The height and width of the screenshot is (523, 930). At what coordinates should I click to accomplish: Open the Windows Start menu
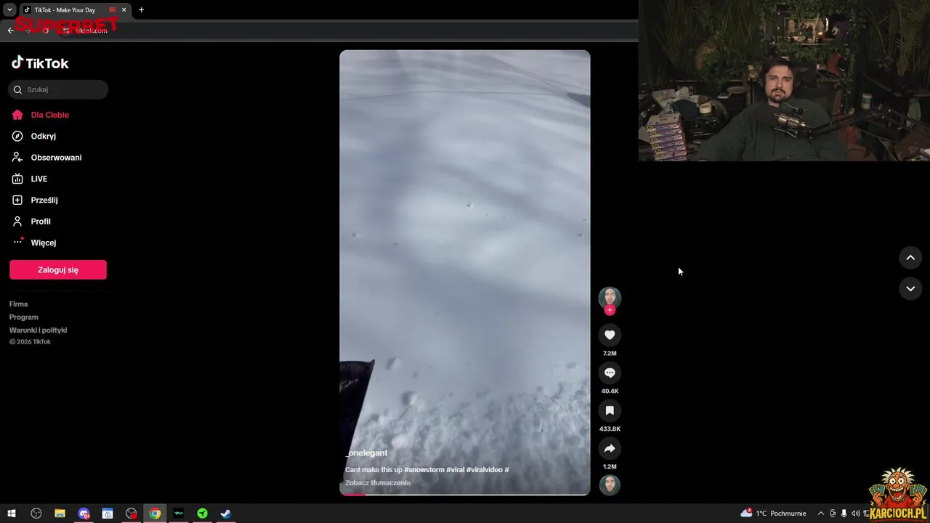(12, 514)
